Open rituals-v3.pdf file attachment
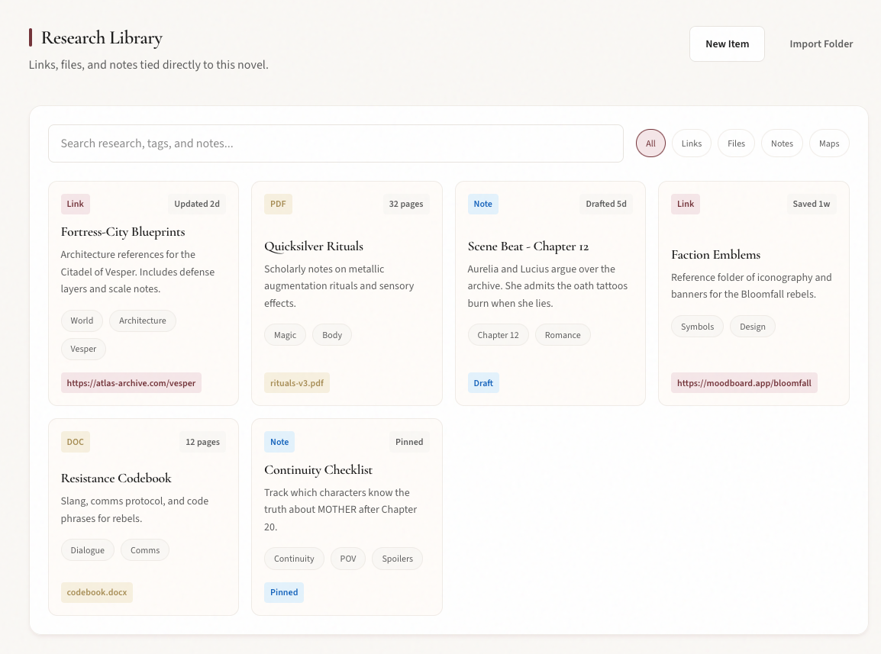The image size is (881, 654). (x=297, y=383)
